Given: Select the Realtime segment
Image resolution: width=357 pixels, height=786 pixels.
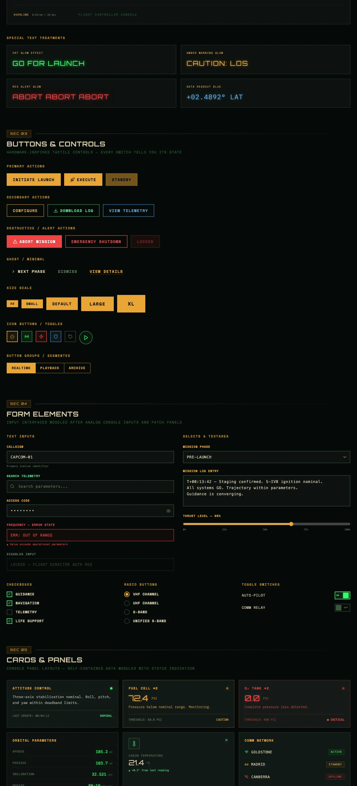Looking at the screenshot, I should coord(21,368).
